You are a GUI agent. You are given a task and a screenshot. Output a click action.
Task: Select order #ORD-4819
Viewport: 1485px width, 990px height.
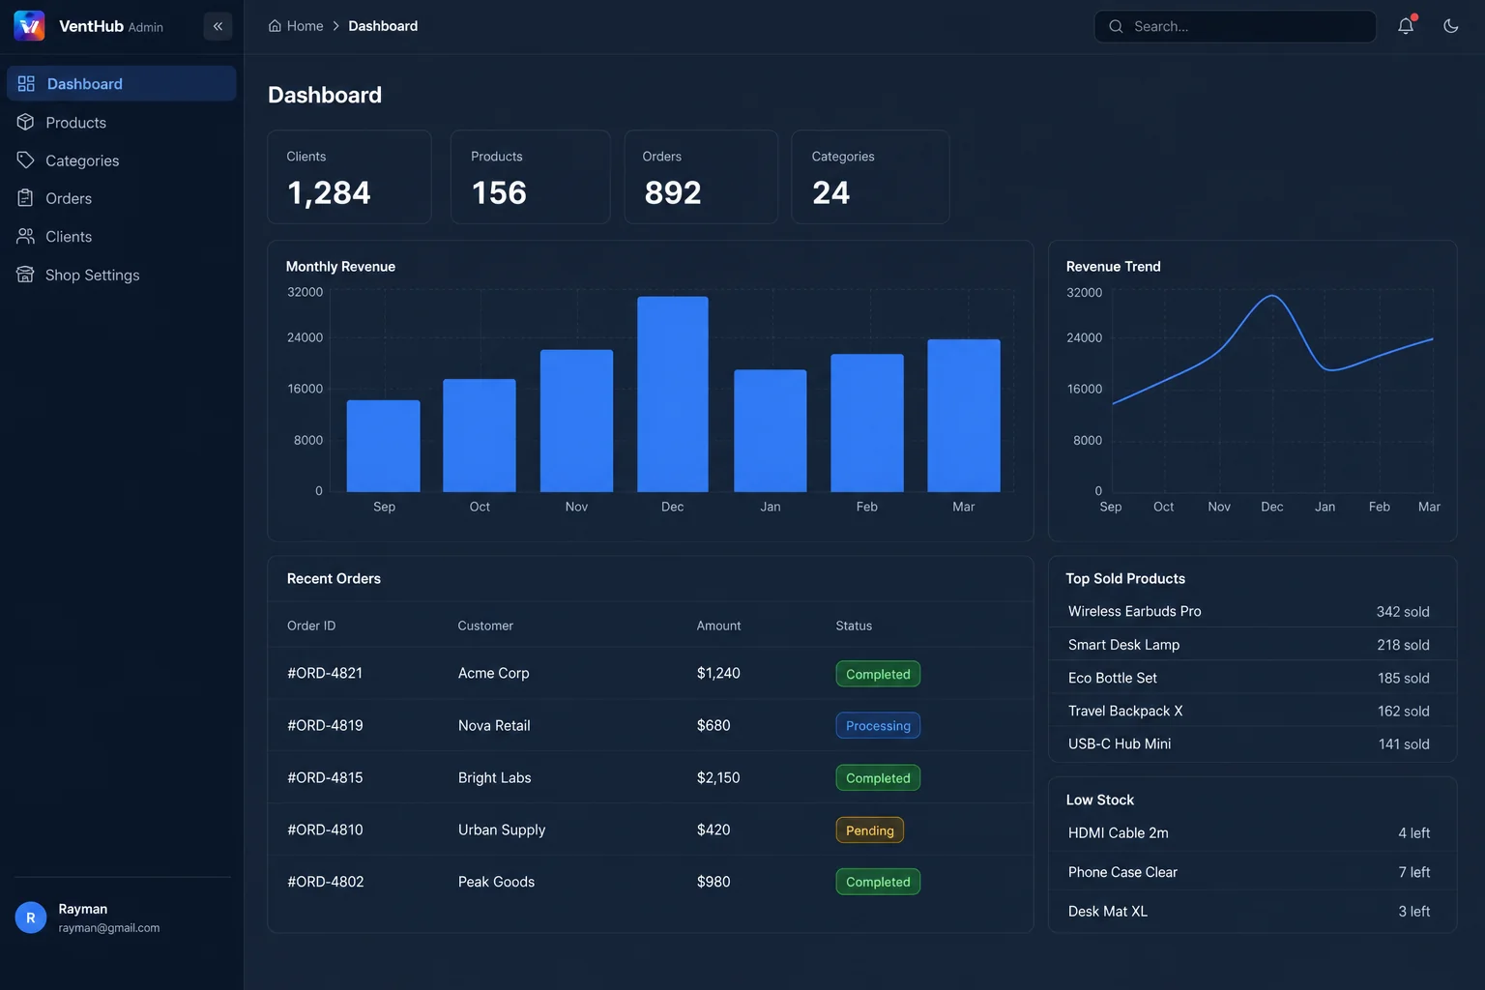click(651, 725)
